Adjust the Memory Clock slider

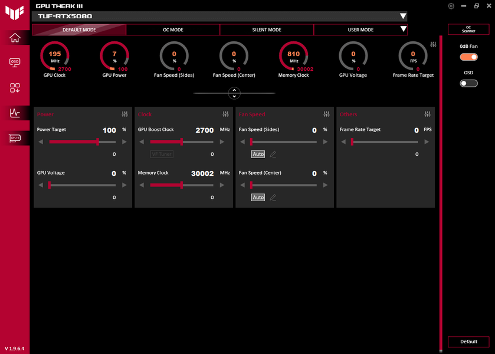pos(182,185)
